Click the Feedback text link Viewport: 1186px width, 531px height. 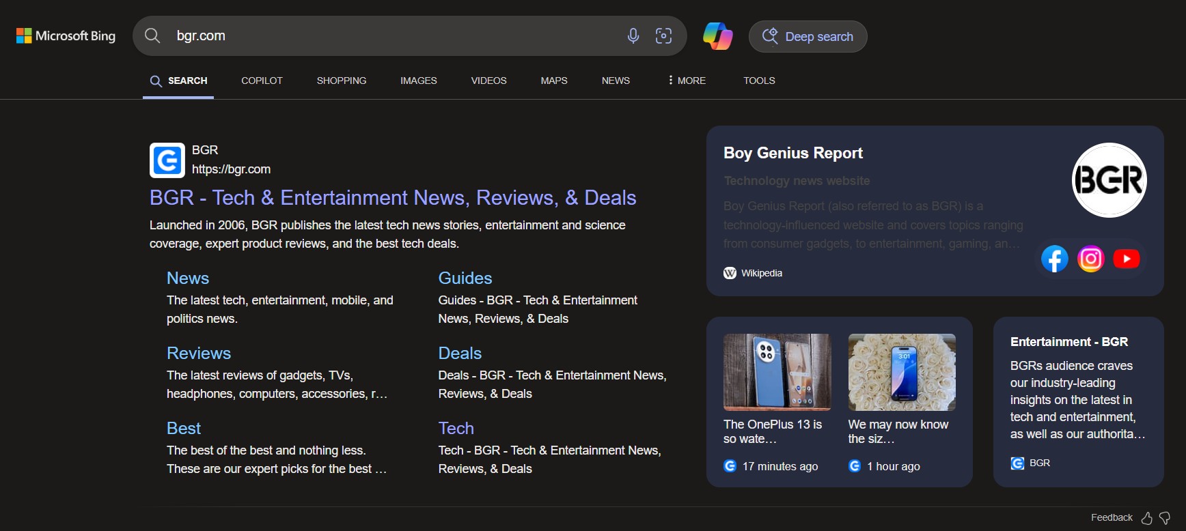[1112, 517]
